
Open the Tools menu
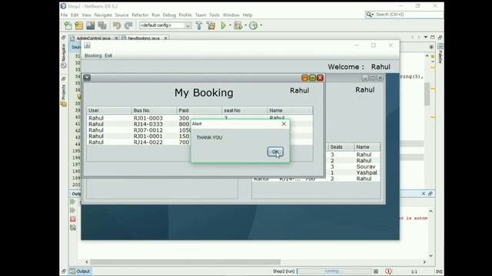pyautogui.click(x=214, y=15)
